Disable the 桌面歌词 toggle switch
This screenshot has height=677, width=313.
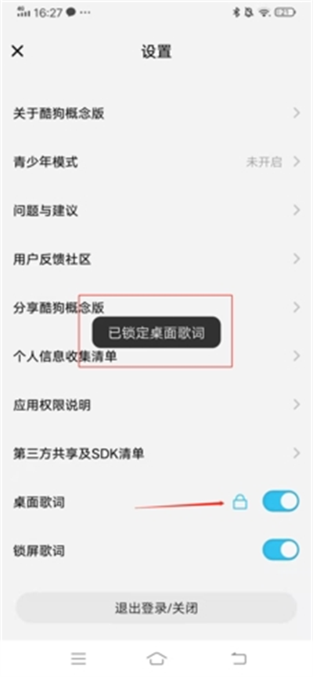(x=281, y=501)
